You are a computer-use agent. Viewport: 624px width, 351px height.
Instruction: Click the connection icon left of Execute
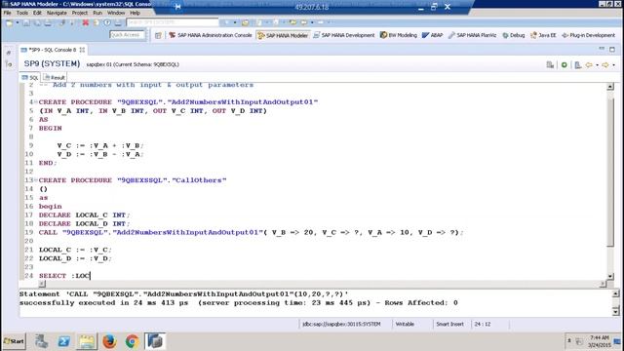pos(550,64)
